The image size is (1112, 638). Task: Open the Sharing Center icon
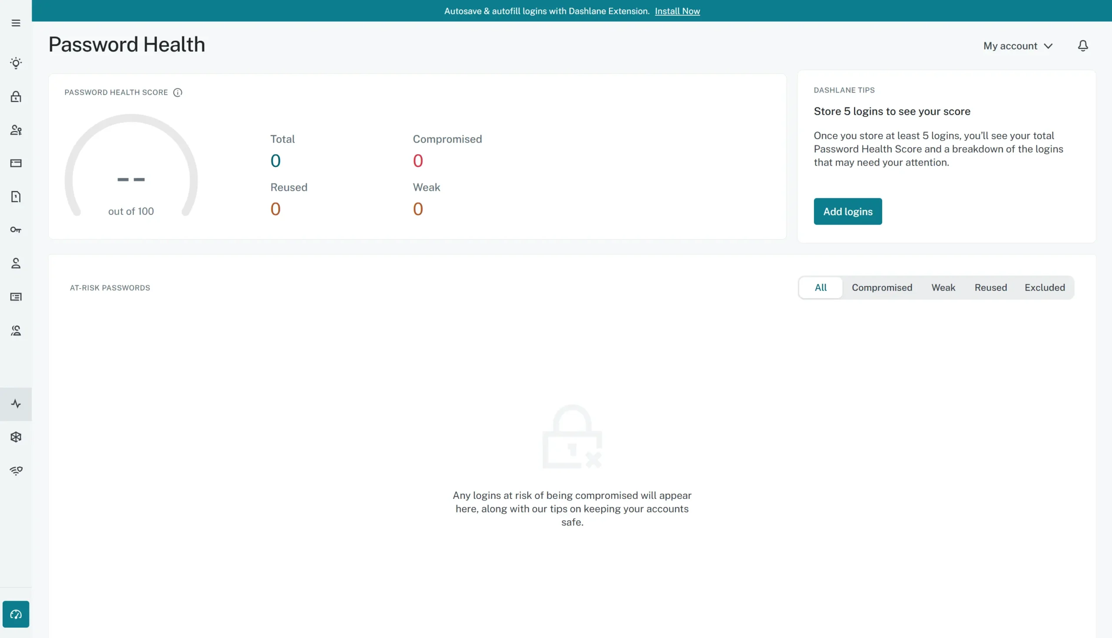16,331
